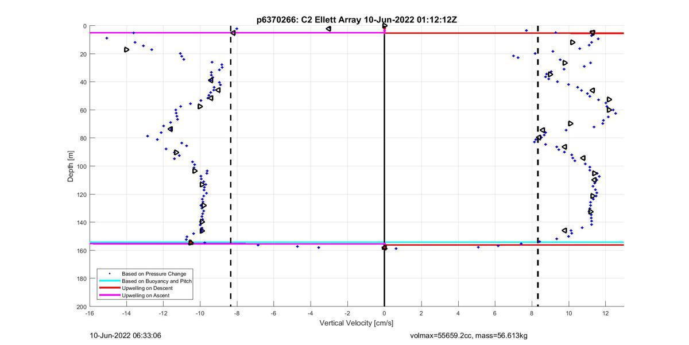Click x-axis tick label 2
This screenshot has width=689, height=345.
(421, 313)
